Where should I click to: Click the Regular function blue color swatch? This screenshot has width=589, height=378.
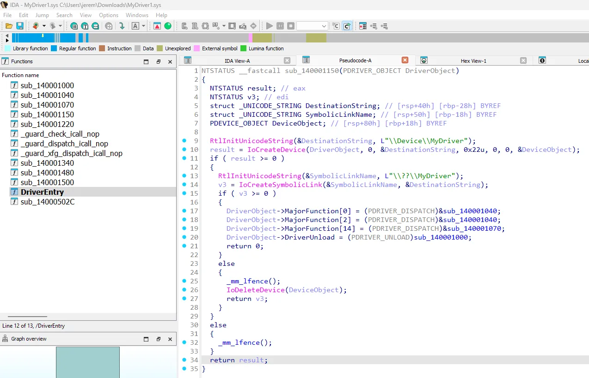54,48
